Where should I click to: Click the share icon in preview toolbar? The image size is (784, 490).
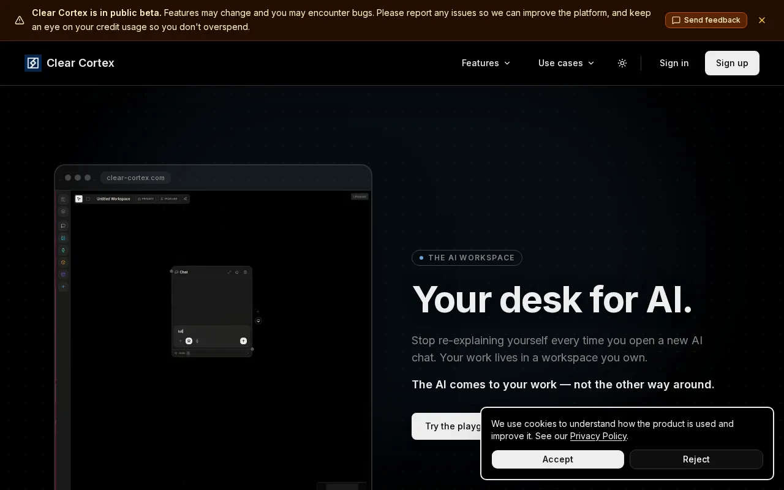click(x=185, y=199)
